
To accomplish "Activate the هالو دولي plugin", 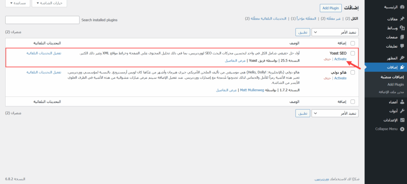I will coord(340,78).
